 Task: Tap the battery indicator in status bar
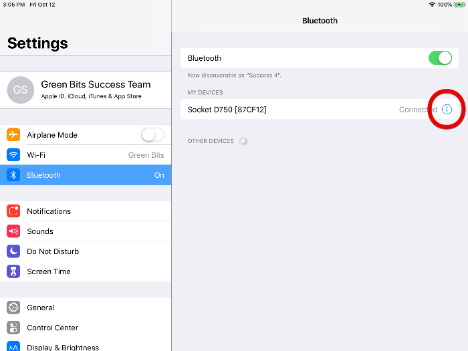pyautogui.click(x=459, y=5)
